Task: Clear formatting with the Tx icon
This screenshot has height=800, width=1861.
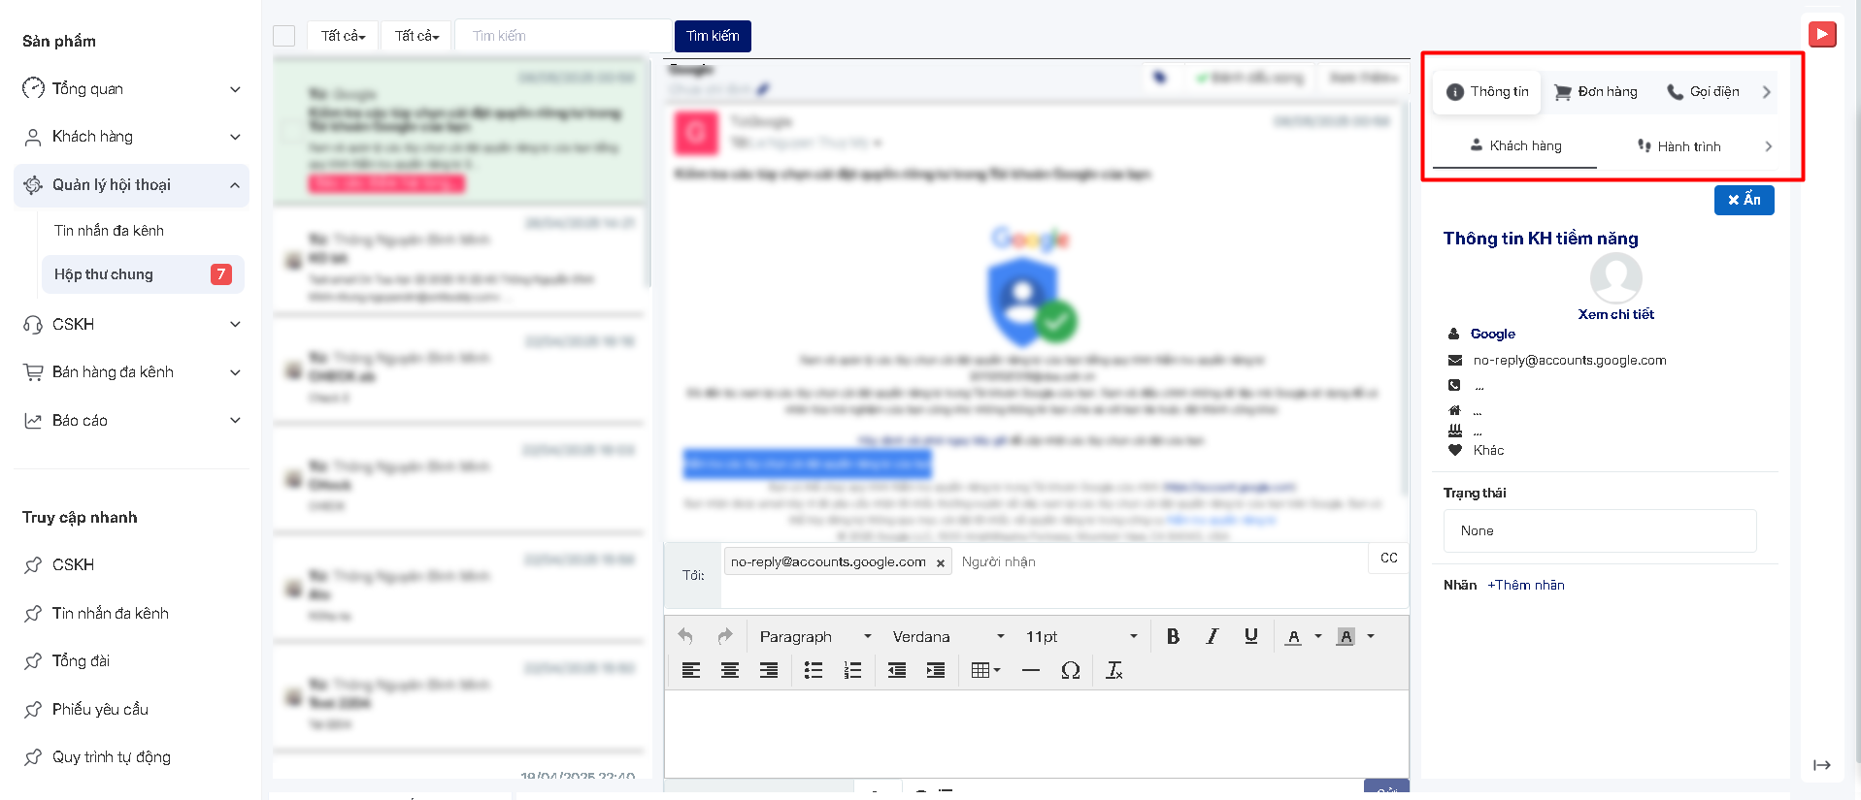Action: pyautogui.click(x=1113, y=670)
